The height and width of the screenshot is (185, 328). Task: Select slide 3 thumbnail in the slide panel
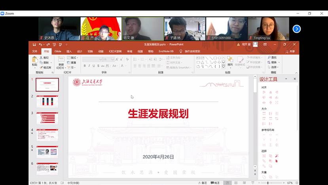47,118
